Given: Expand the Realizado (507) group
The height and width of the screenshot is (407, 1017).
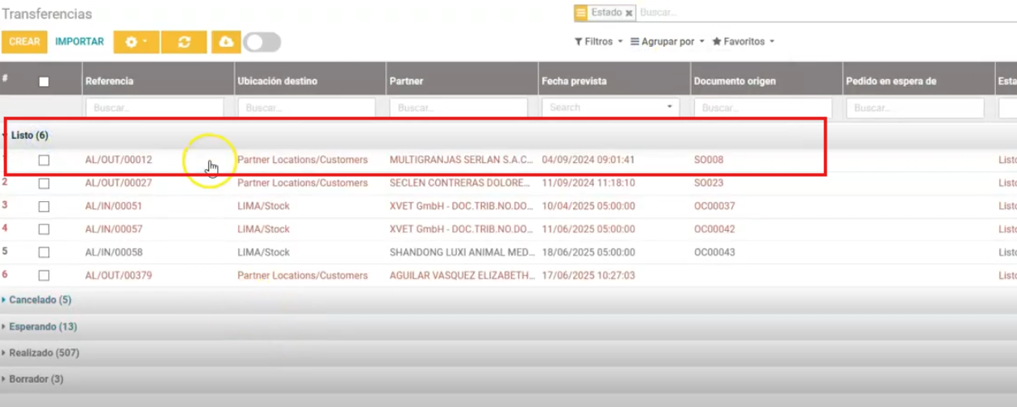Looking at the screenshot, I should [44, 353].
